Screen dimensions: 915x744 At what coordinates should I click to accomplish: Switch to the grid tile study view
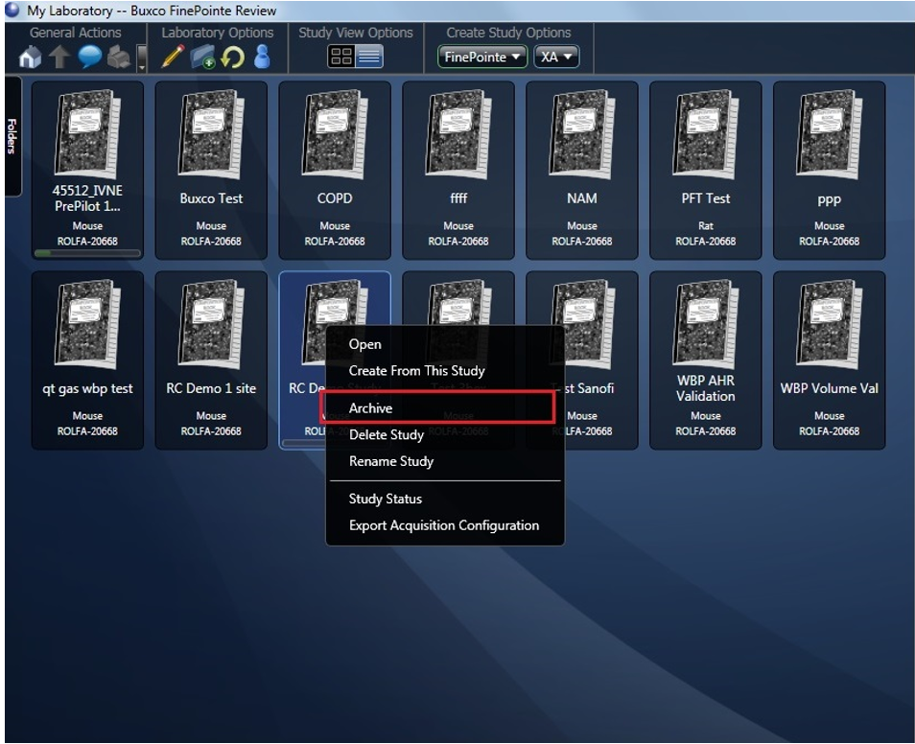point(341,57)
